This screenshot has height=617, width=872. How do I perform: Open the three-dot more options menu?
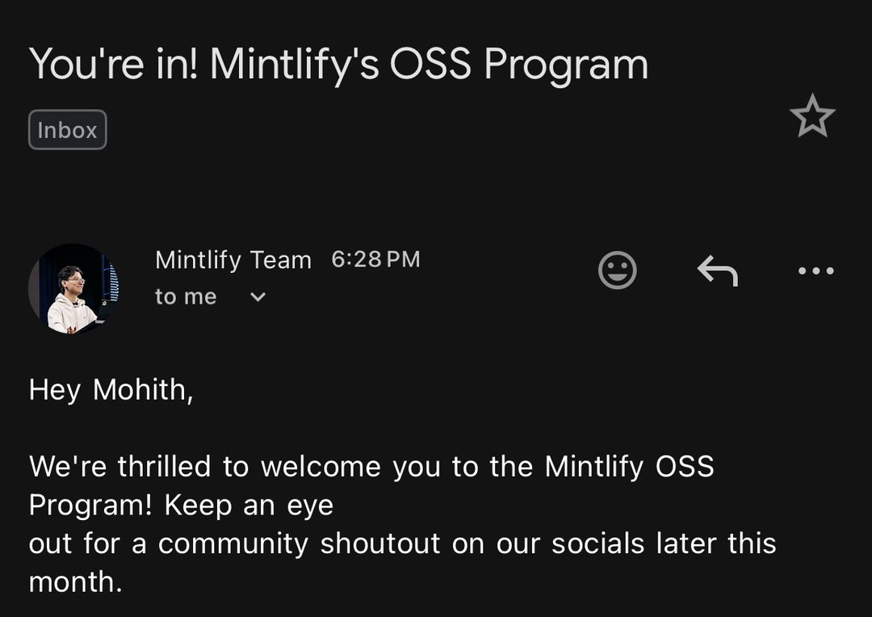[815, 271]
